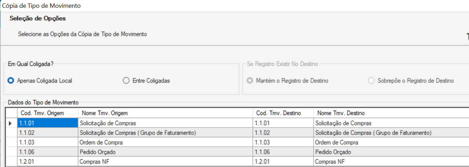
Task: Select origin code cell 1.1.02
Action: (x=47, y=133)
